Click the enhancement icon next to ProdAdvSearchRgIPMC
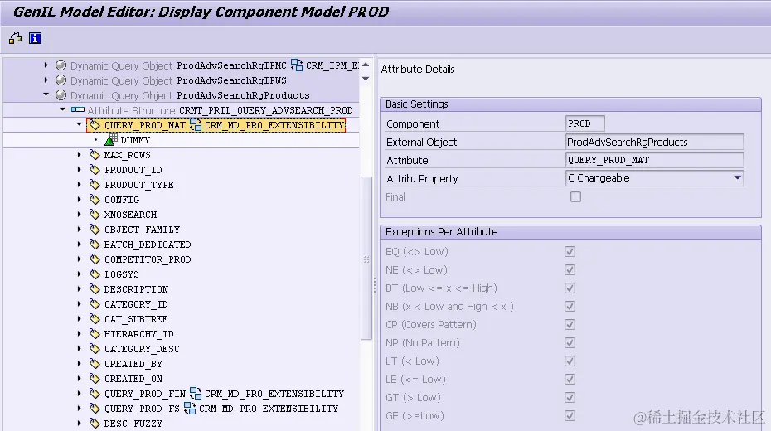771x431 pixels. 297,65
